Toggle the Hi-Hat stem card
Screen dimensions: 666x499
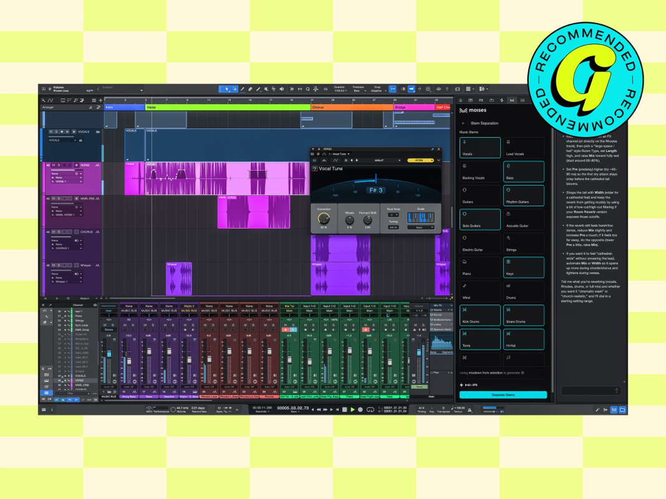(524, 339)
